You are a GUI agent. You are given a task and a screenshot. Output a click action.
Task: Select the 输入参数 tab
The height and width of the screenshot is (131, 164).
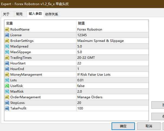point(35,14)
